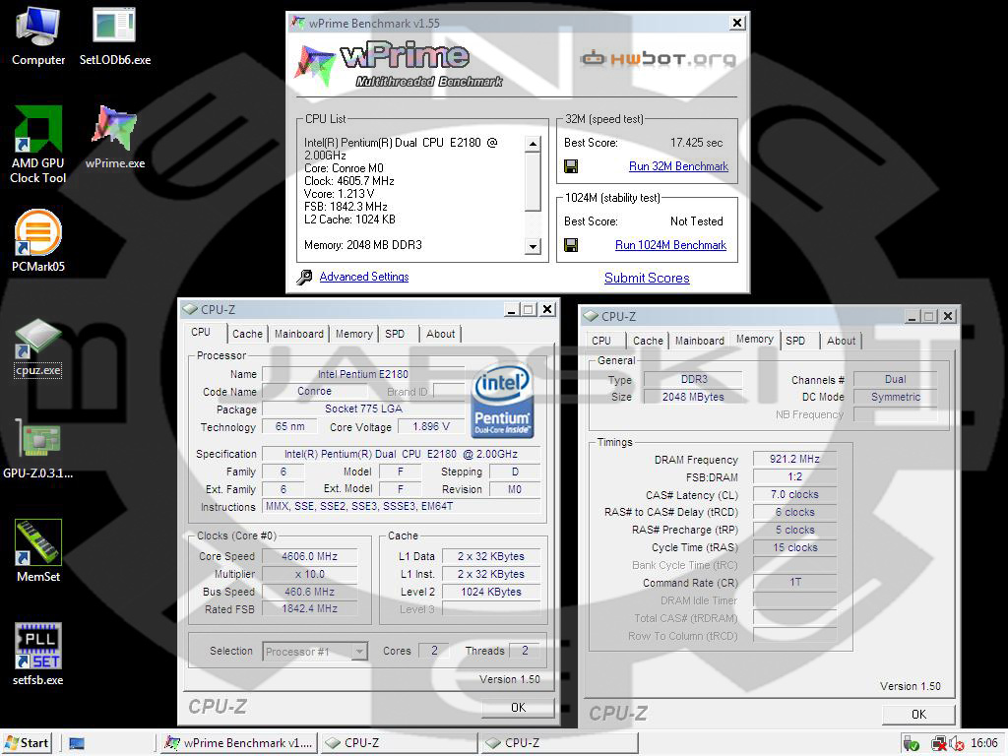Click the taskbar clock showing 16:06

click(984, 743)
